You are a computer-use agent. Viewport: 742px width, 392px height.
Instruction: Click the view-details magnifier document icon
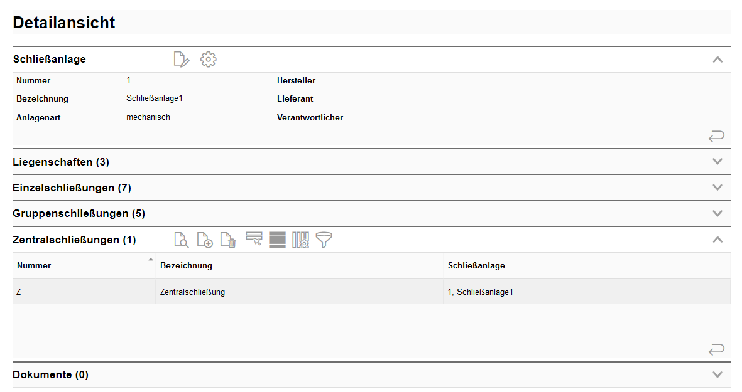(x=181, y=240)
